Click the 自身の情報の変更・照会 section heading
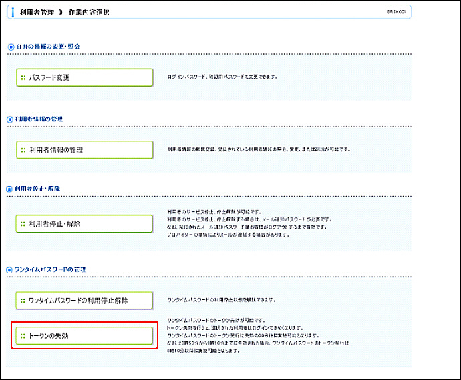 pyautogui.click(x=47, y=47)
